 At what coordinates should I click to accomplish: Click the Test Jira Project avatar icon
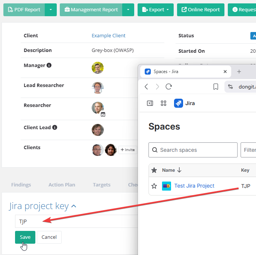coord(167,186)
